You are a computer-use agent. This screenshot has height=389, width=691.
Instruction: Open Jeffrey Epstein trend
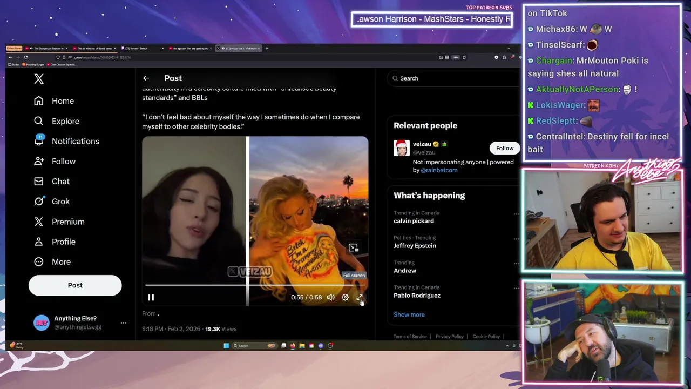415,246
